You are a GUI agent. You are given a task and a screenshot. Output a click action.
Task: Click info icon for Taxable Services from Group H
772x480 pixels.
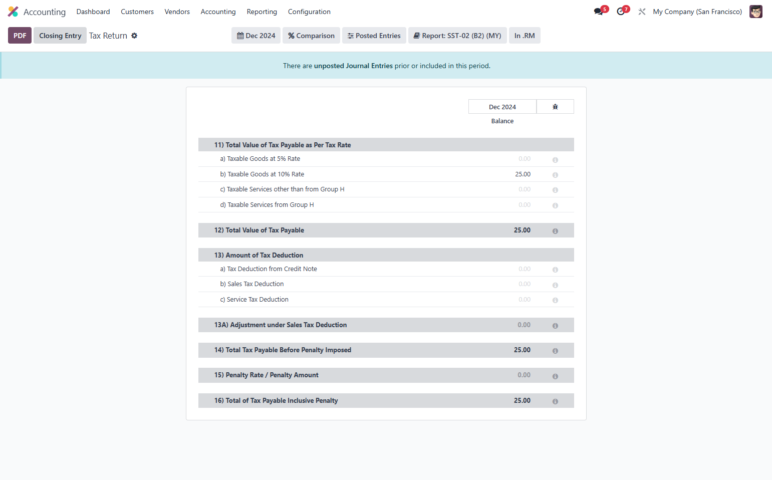pyautogui.click(x=555, y=205)
